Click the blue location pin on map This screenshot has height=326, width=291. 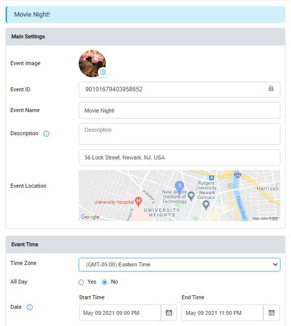180,187
